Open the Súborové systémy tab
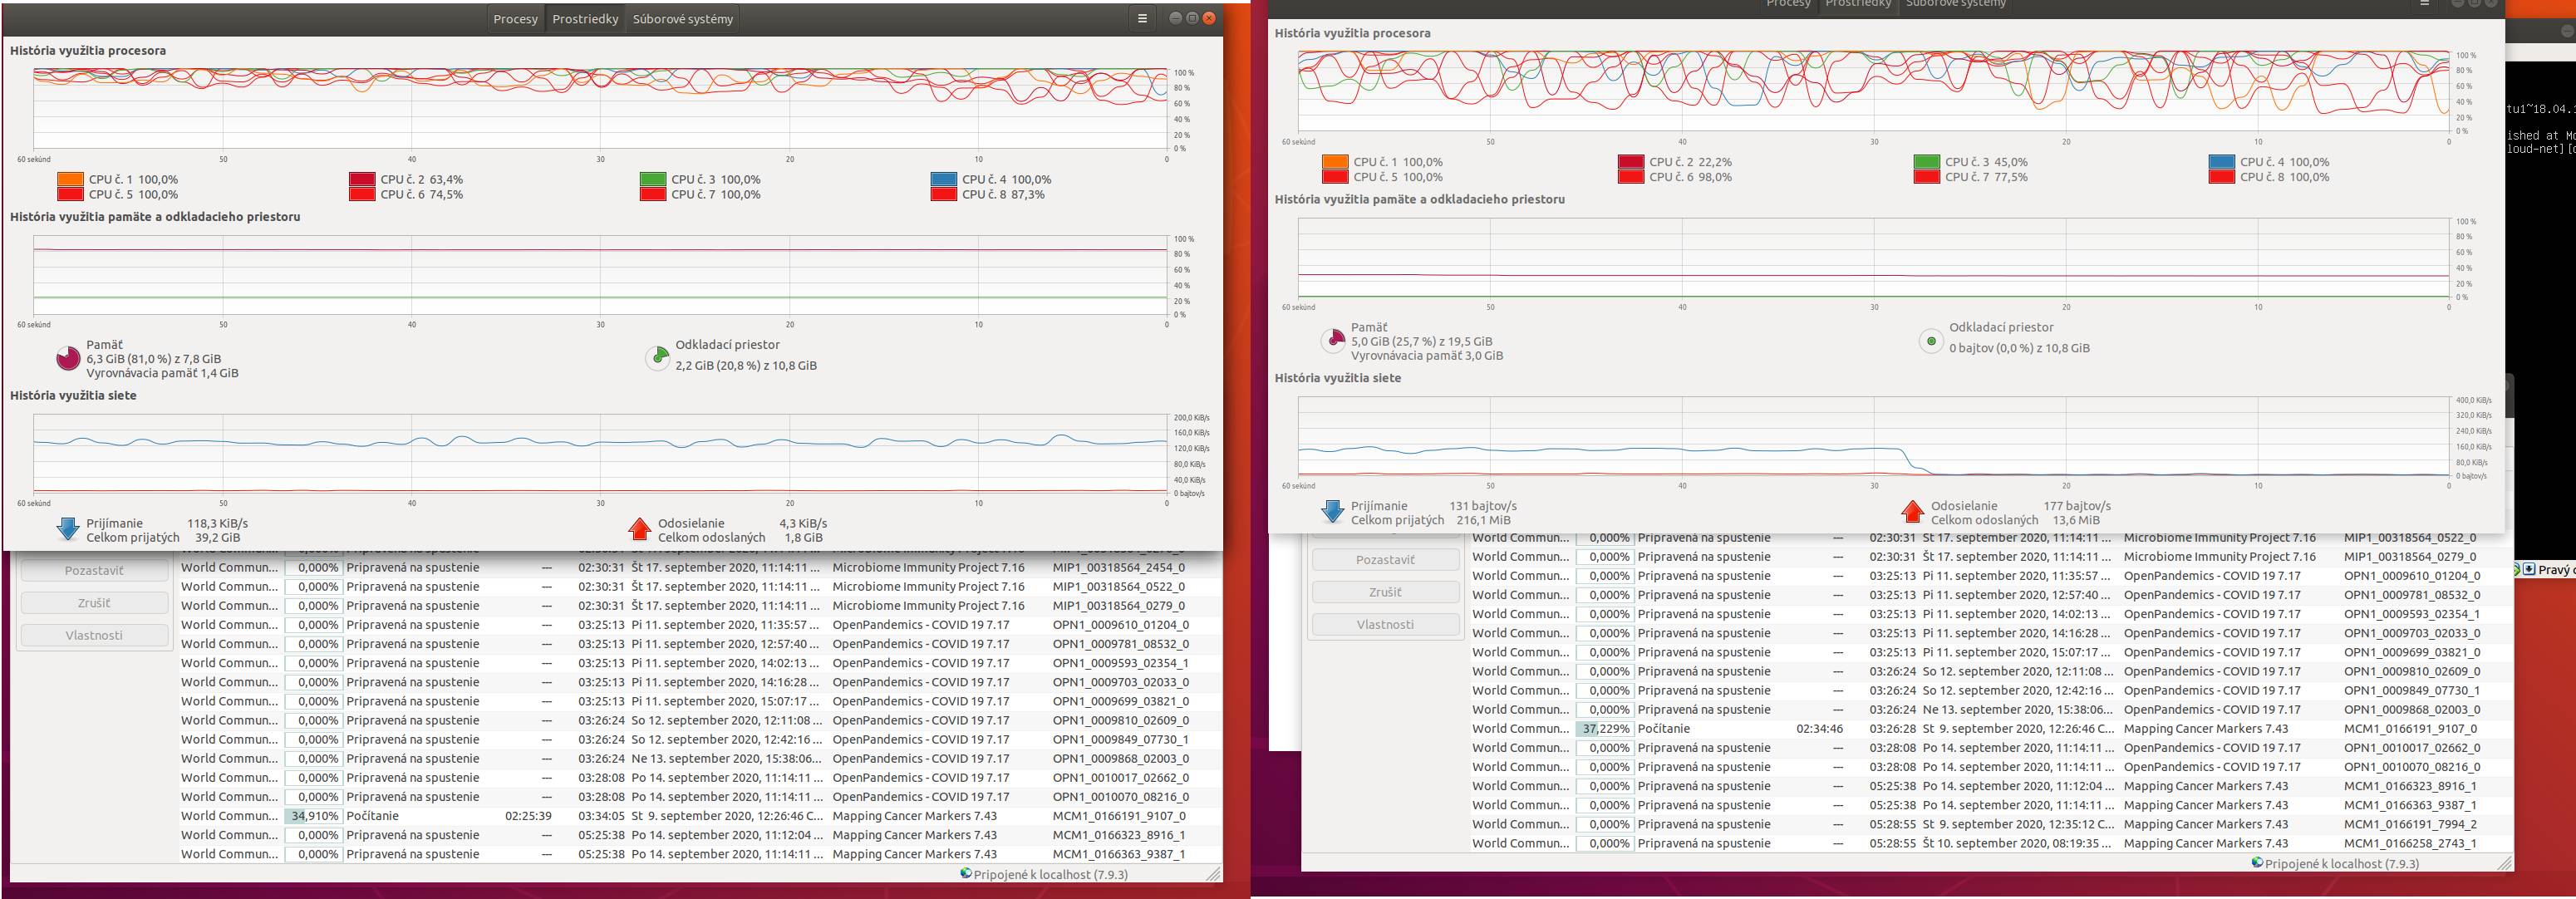This screenshot has height=899, width=2576. tap(683, 19)
